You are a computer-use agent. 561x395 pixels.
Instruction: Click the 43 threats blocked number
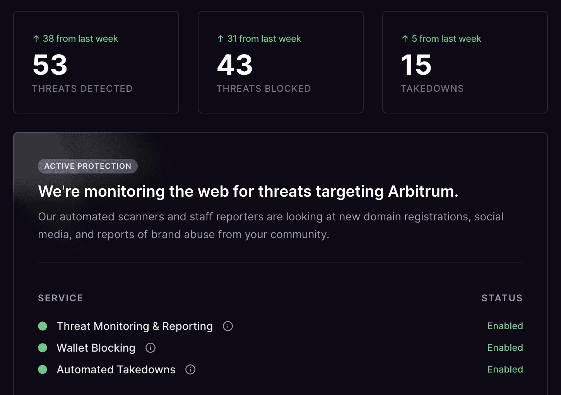pos(235,65)
